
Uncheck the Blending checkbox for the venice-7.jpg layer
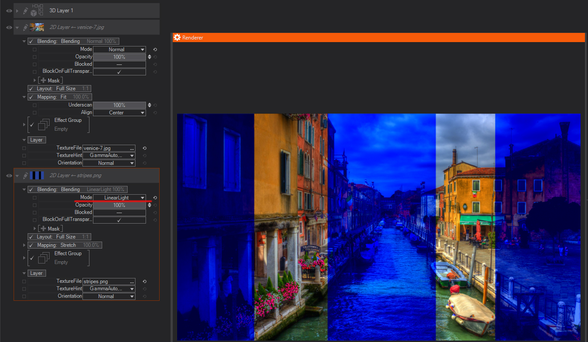(31, 41)
